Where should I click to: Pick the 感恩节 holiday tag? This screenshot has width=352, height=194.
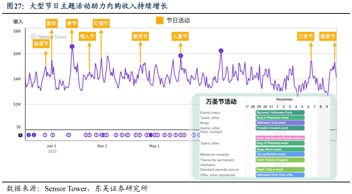[327, 36]
